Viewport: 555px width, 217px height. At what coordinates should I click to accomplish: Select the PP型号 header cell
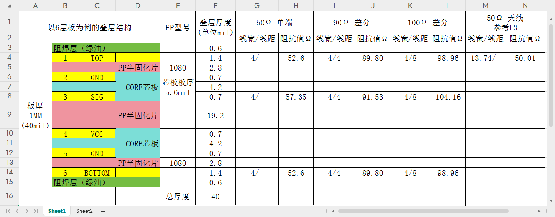(x=178, y=27)
